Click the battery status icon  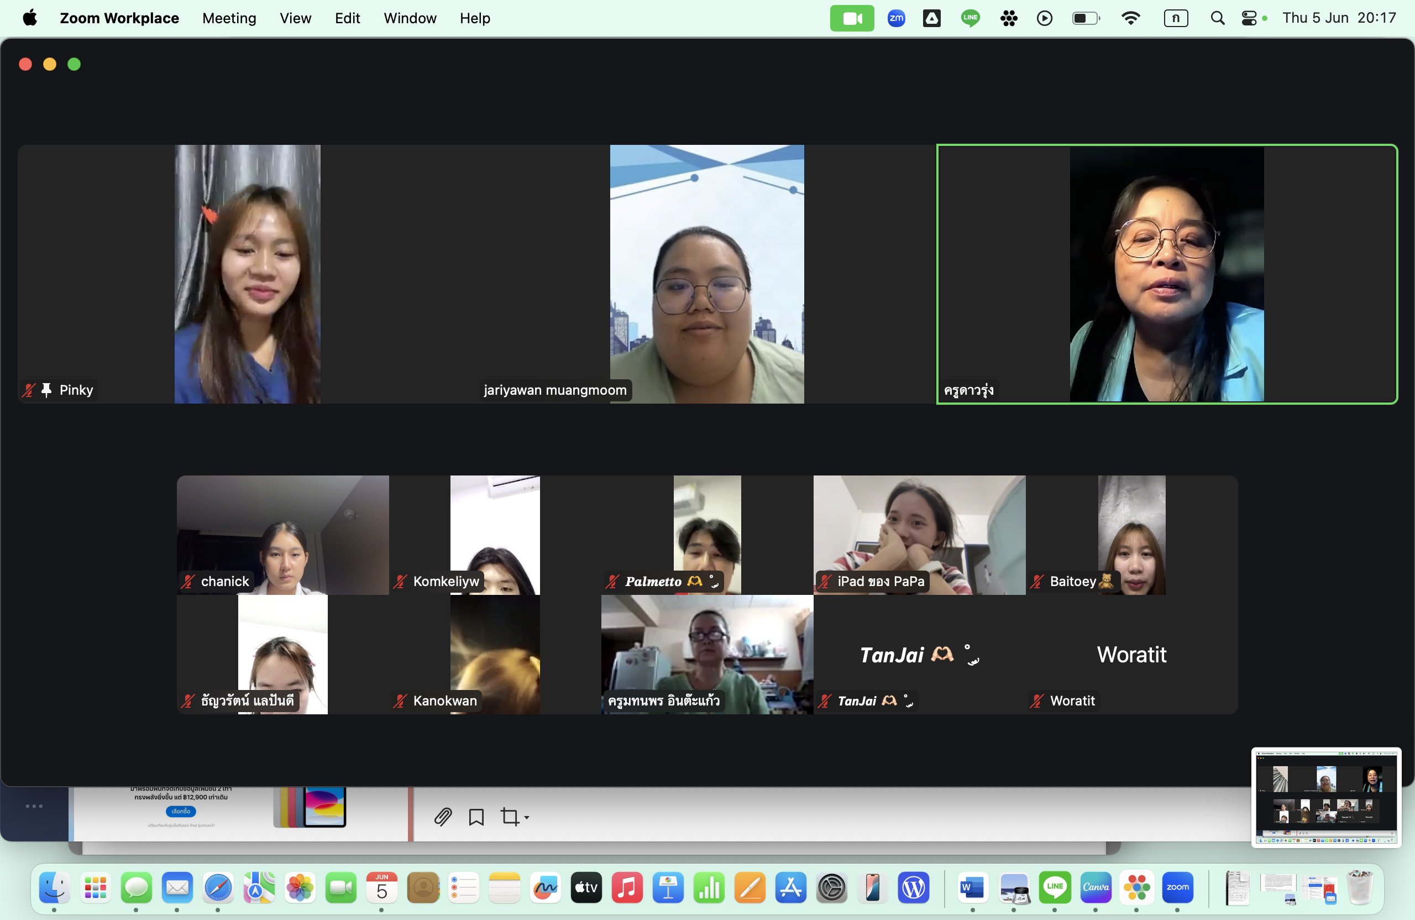[1086, 18]
